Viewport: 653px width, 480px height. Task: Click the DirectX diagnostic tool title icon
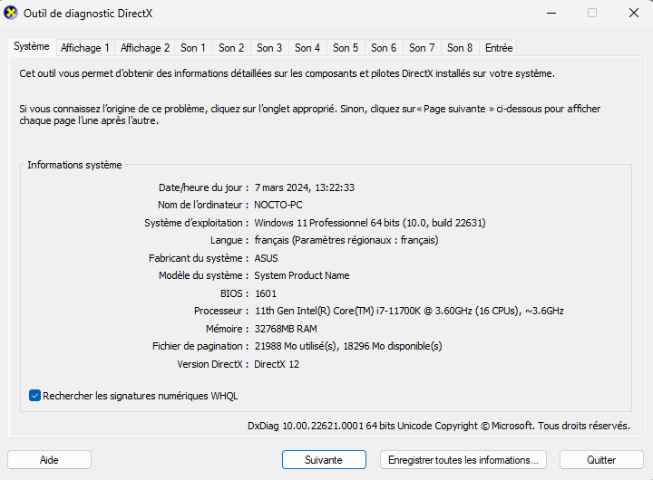coord(11,13)
